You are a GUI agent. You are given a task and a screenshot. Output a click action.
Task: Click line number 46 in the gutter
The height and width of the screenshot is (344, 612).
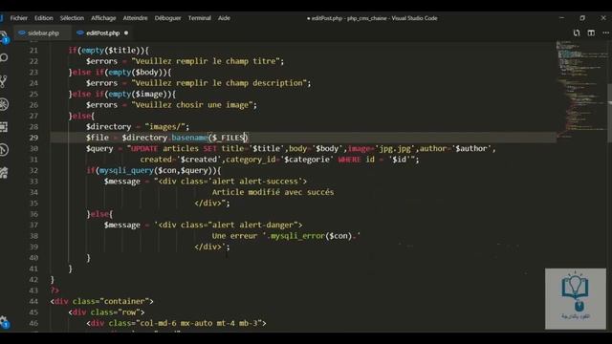coord(33,323)
